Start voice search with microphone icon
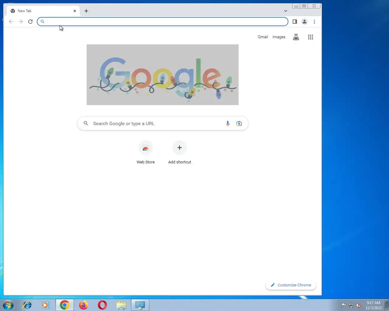Screen dimensions: 389x311 point(228,124)
